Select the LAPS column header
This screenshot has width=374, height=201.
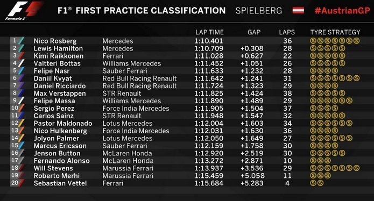pos(287,32)
